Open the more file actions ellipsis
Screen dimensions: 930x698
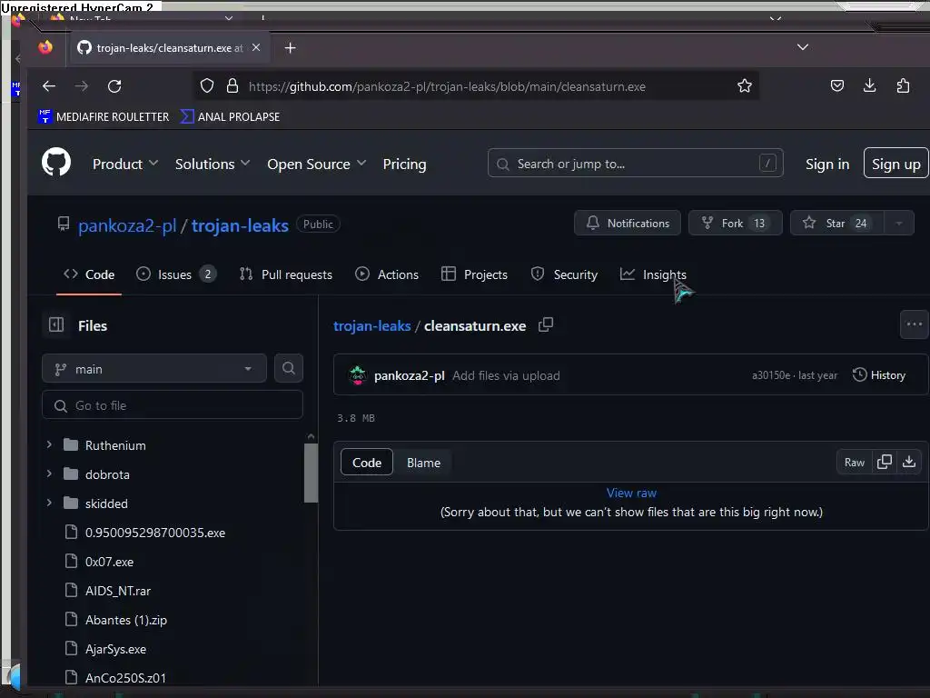pyautogui.click(x=914, y=324)
